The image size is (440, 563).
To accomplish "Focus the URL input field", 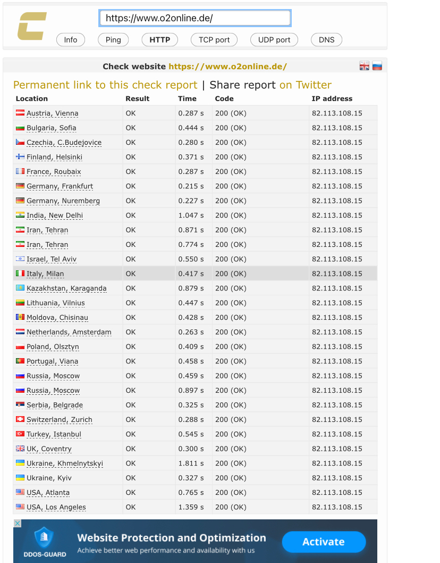I will pyautogui.click(x=195, y=18).
